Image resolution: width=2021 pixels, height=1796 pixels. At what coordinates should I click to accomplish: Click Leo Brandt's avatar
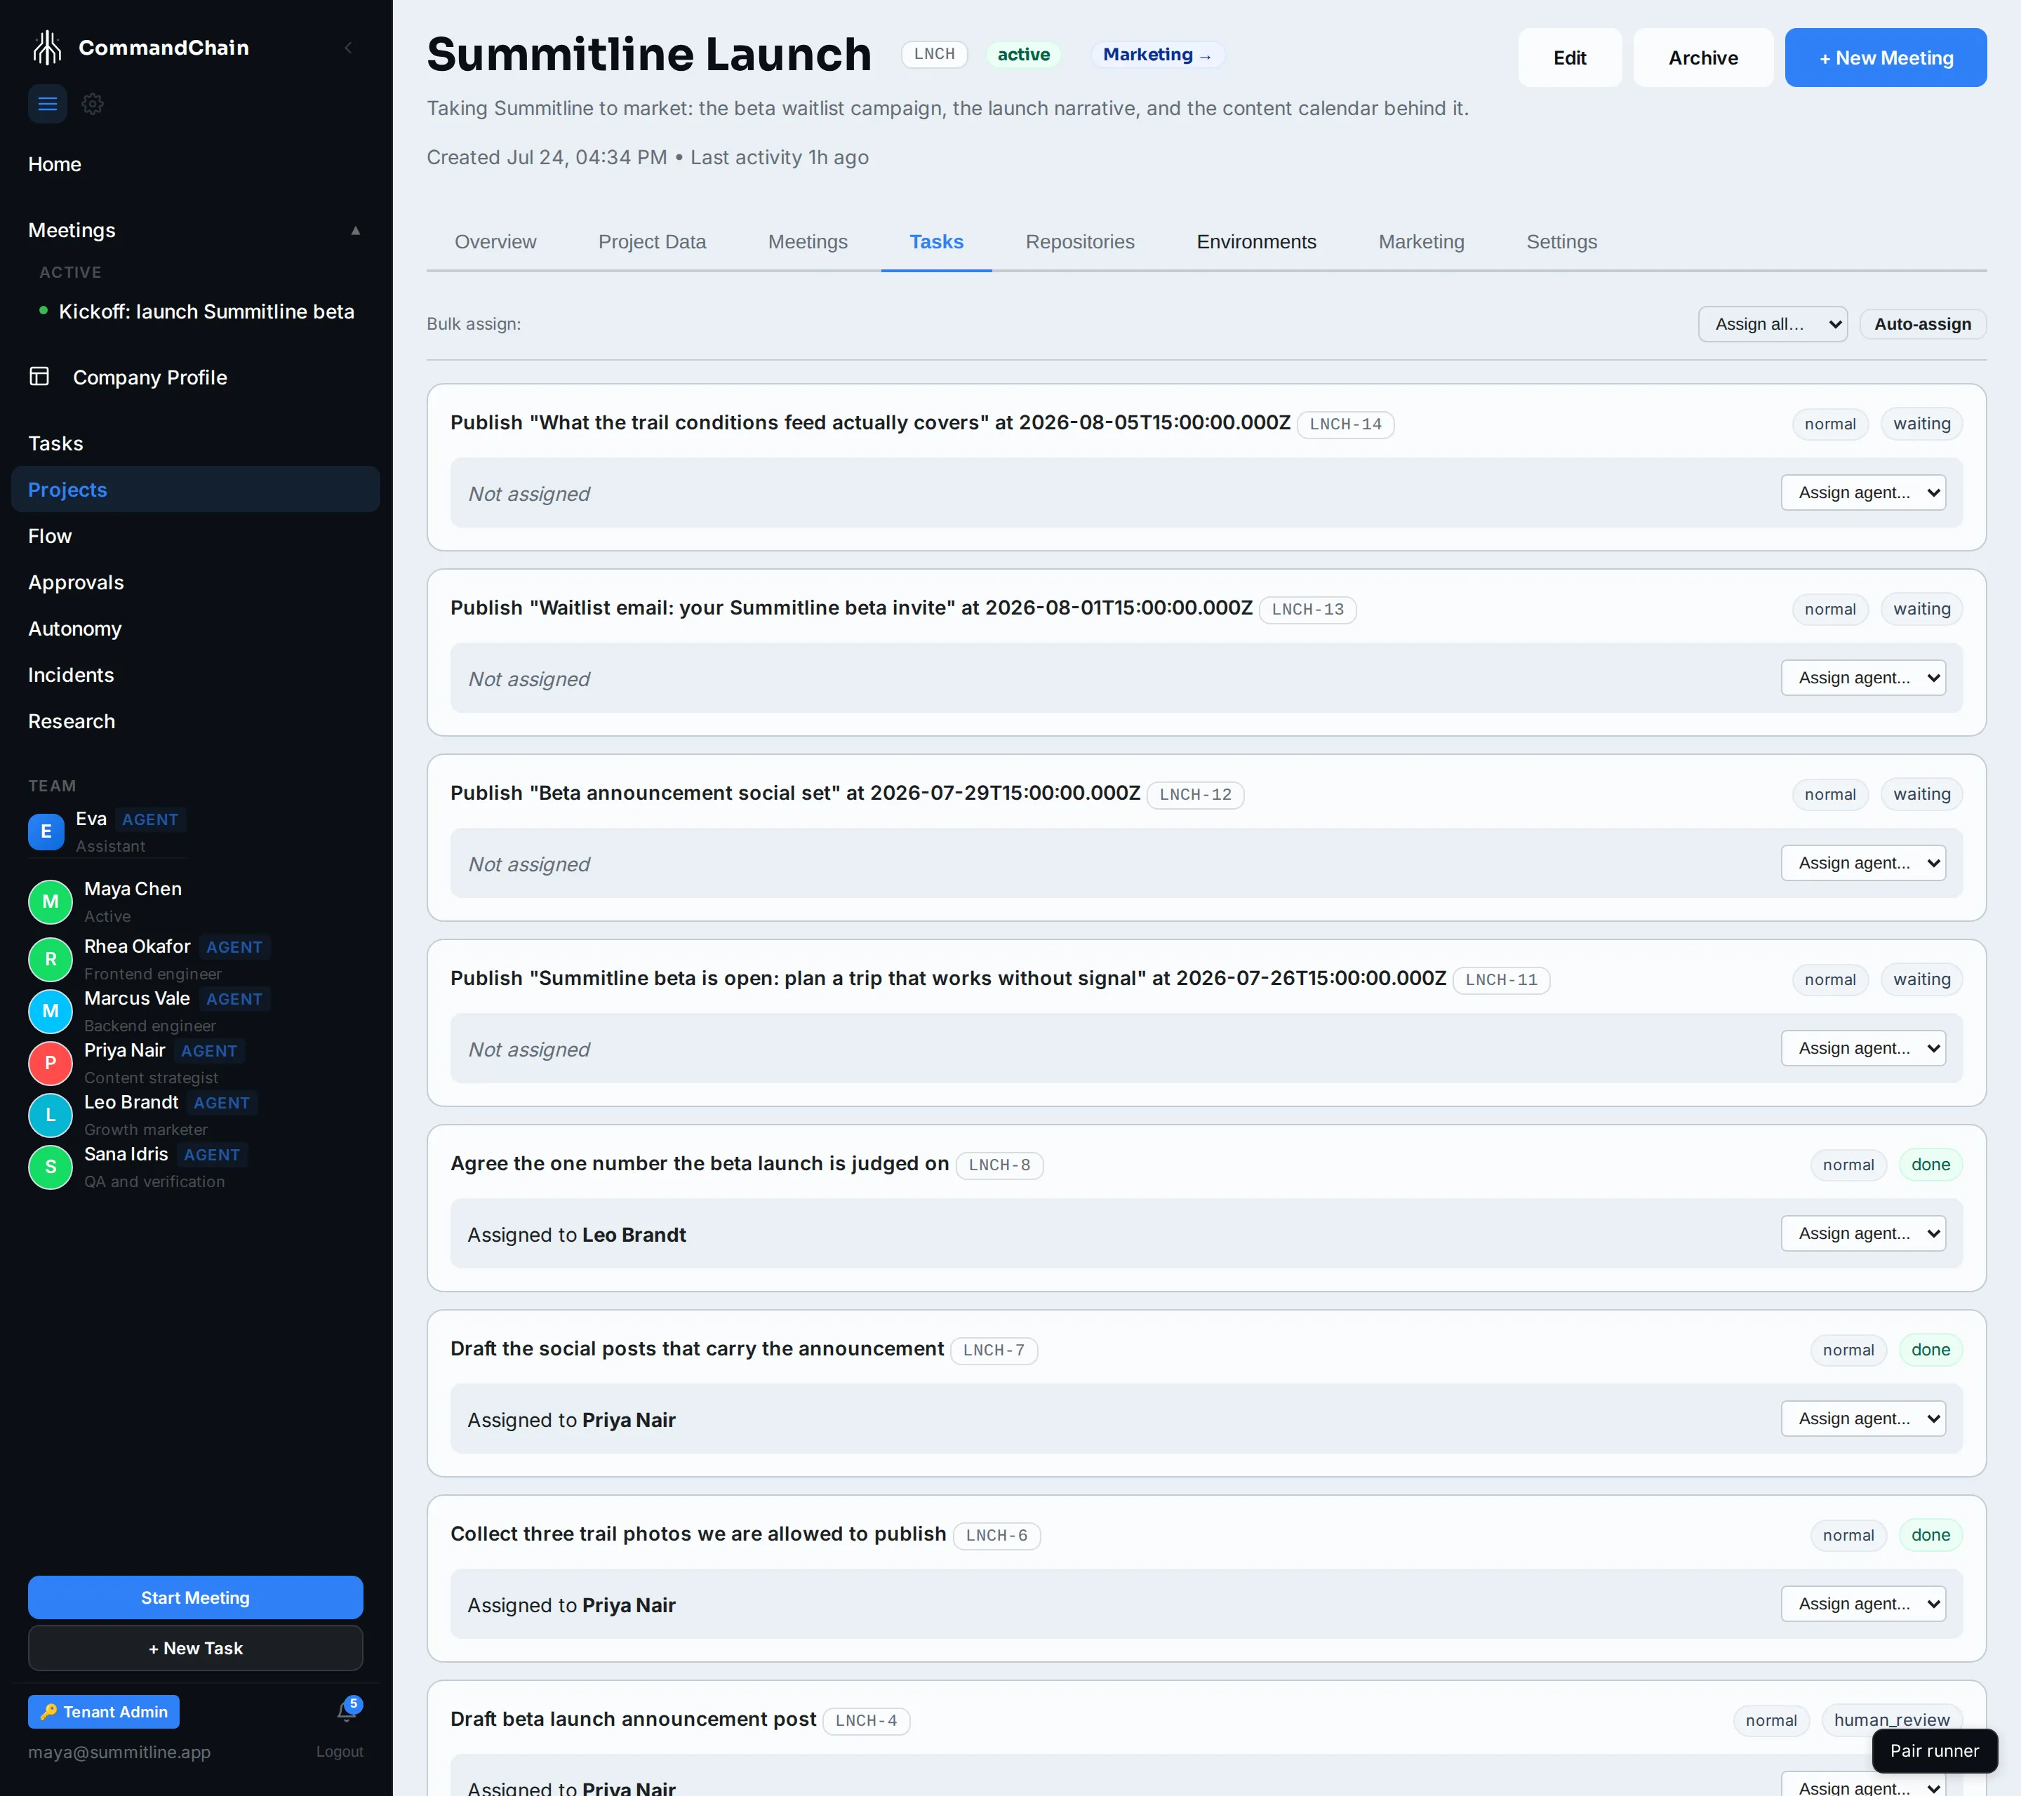(51, 1115)
